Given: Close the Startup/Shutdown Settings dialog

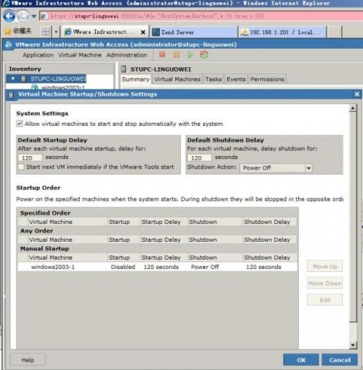Looking at the screenshot, I should 357,94.
